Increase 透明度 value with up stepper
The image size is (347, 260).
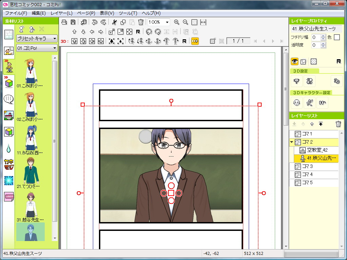tap(323, 43)
